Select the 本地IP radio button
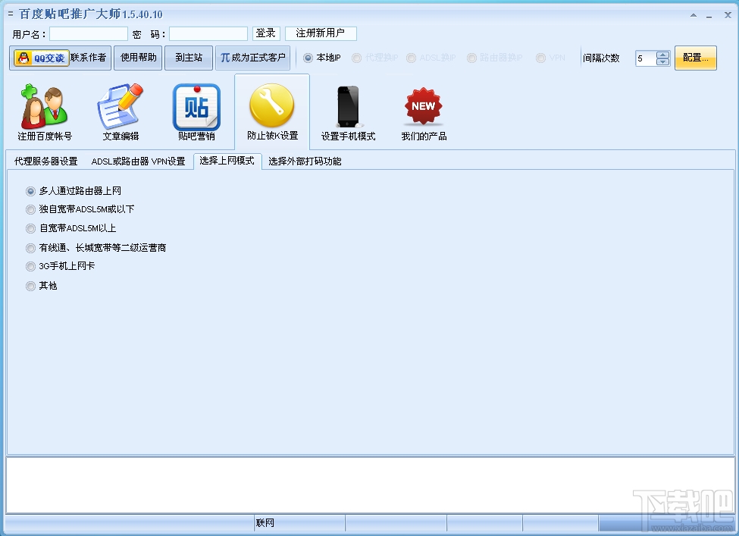Screen dimensions: 739x536 tap(308, 58)
